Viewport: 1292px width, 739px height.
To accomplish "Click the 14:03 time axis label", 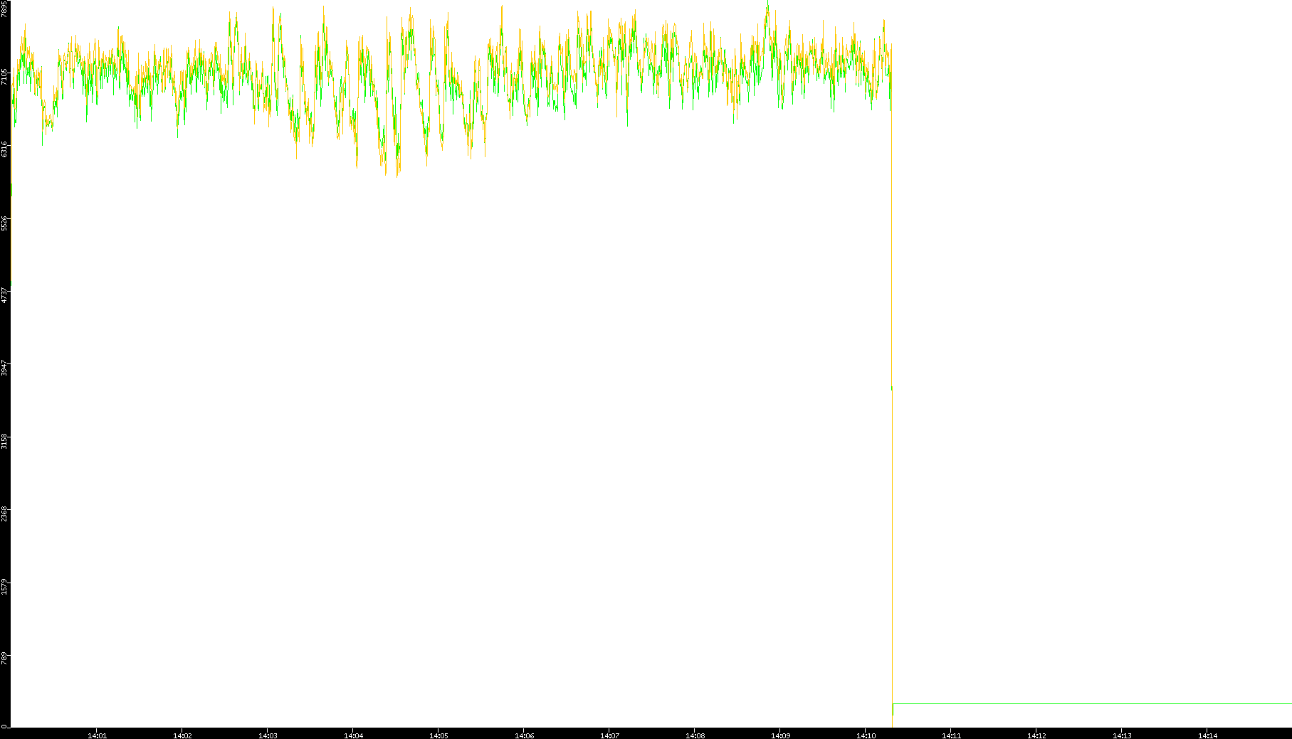I will tap(268, 735).
